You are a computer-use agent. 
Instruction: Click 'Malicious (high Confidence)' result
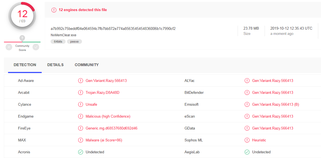(x=108, y=116)
